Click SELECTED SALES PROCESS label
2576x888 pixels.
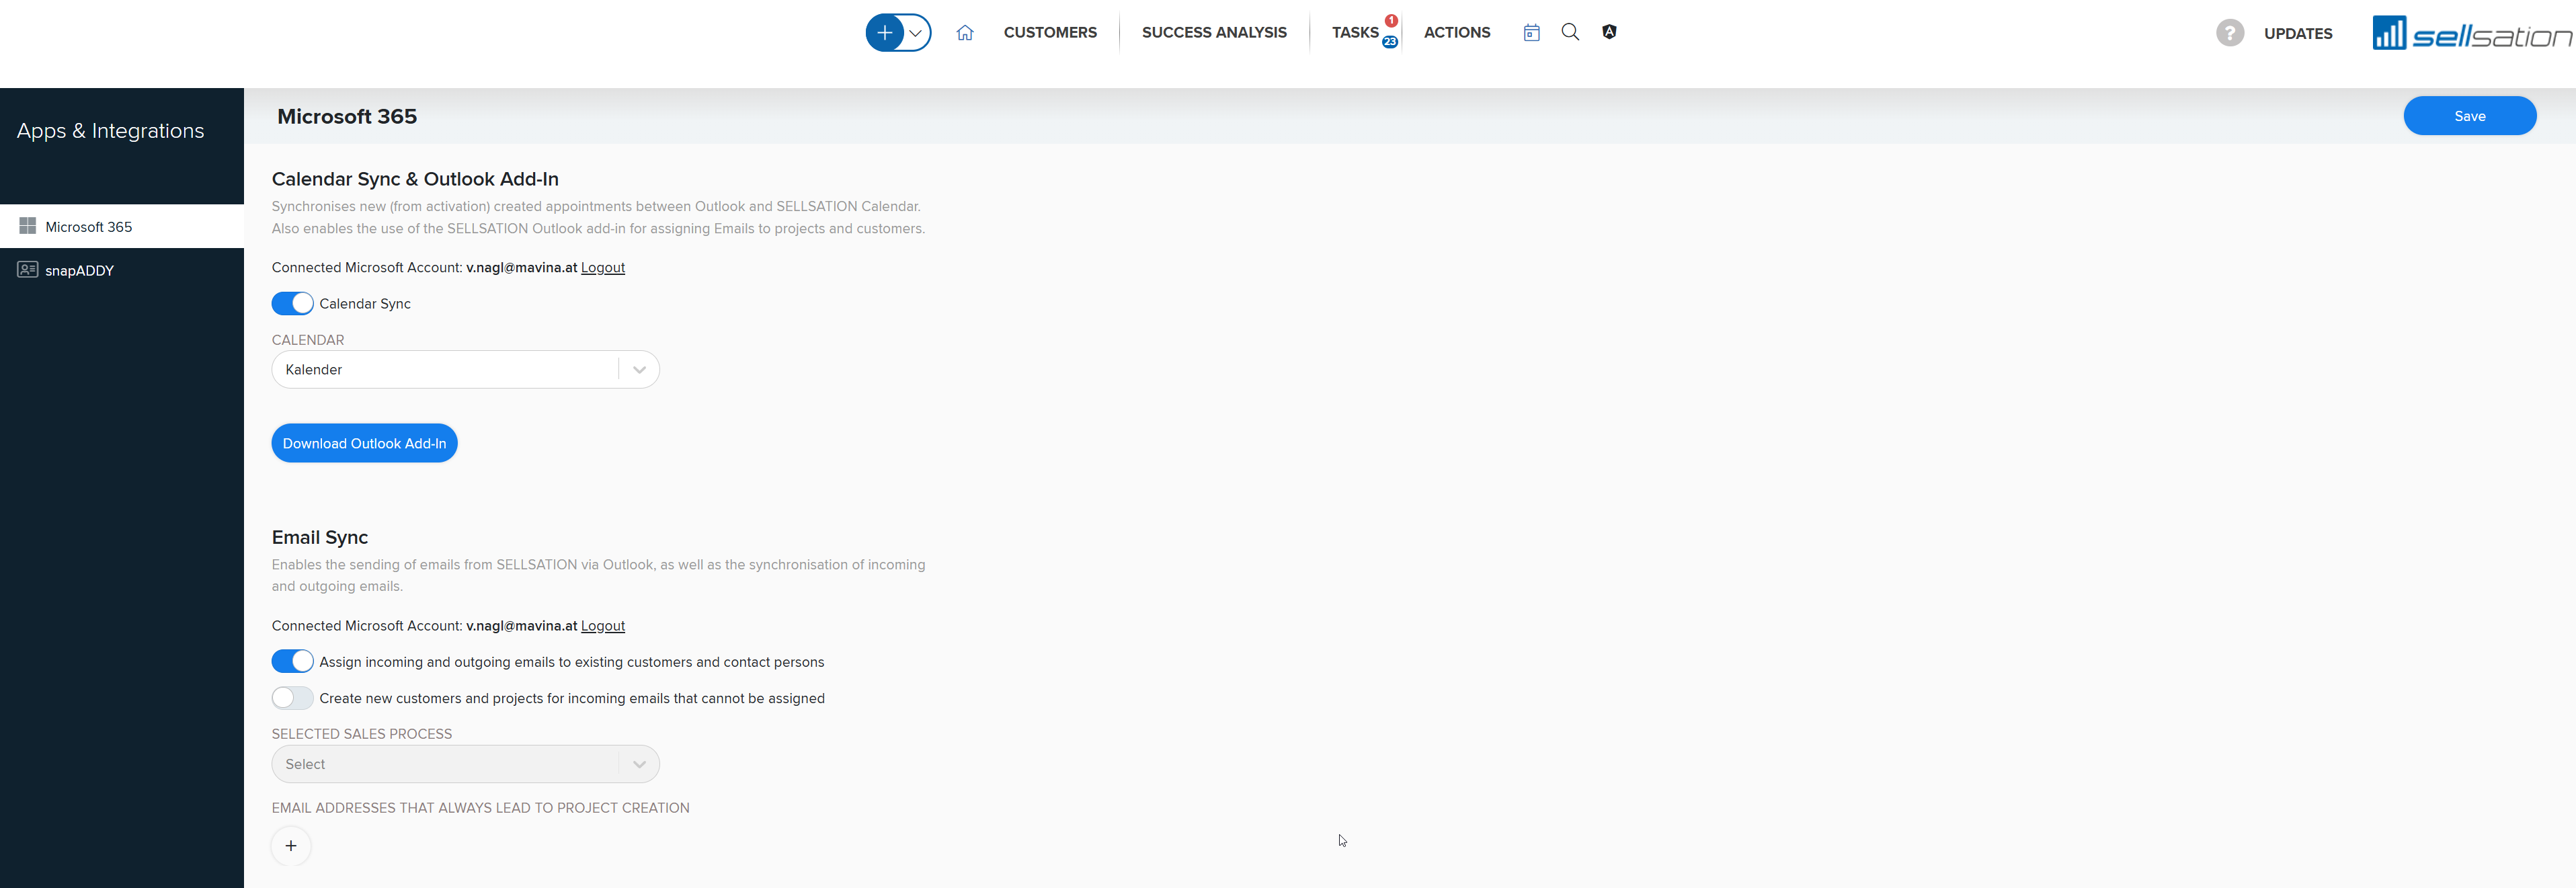click(x=362, y=734)
